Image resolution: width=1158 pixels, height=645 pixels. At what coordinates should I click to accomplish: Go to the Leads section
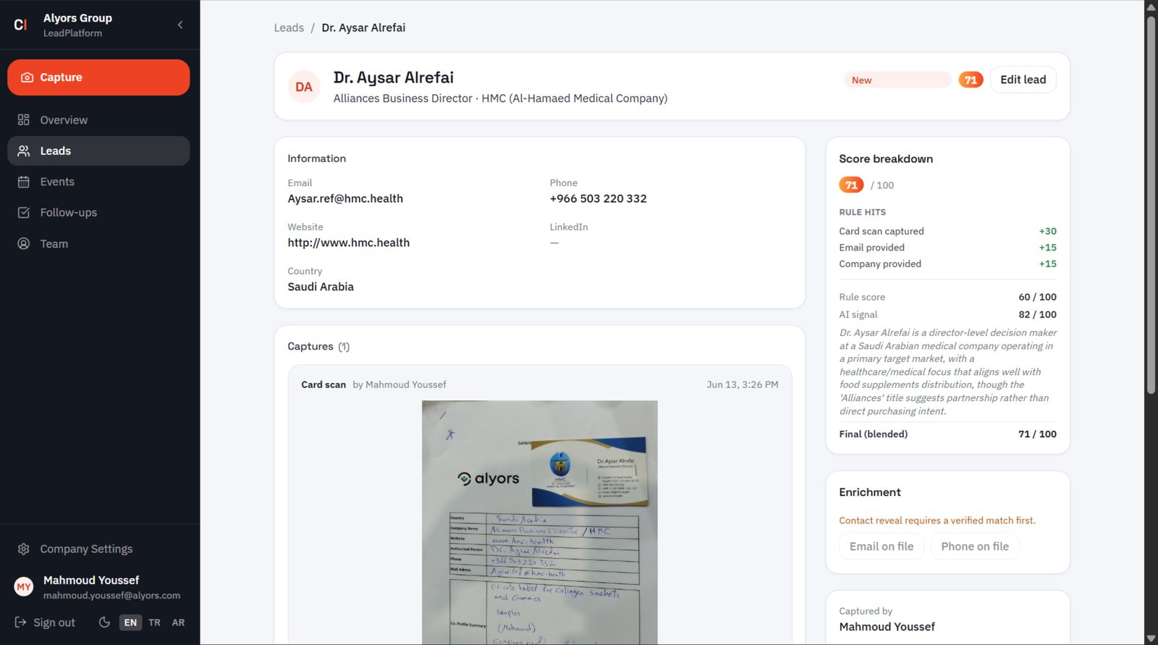click(x=98, y=151)
